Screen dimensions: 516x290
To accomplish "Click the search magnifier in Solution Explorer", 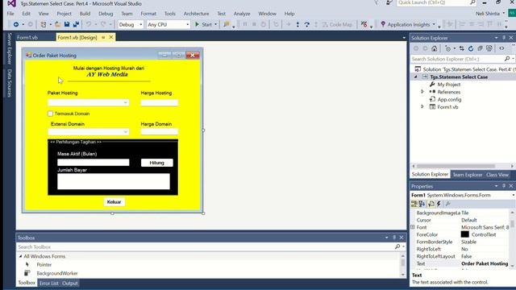I will [x=507, y=59].
